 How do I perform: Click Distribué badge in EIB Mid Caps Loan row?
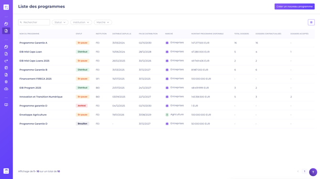click(83, 52)
